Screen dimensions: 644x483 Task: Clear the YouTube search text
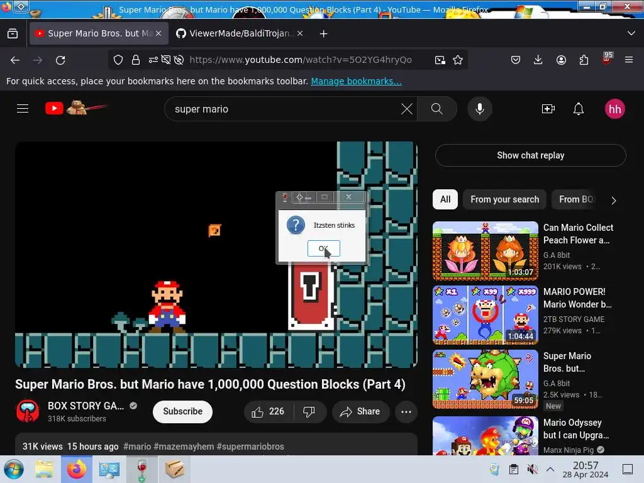click(x=407, y=109)
